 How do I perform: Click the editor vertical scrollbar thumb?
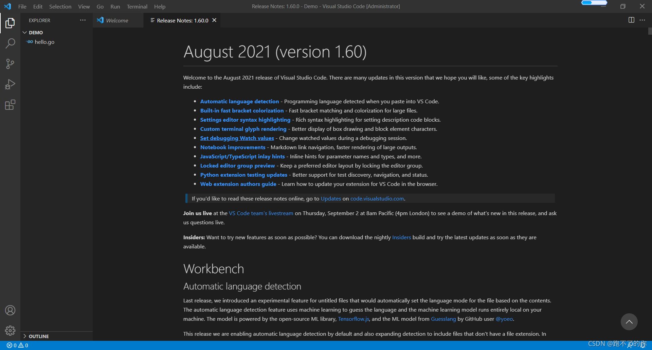[x=650, y=31]
